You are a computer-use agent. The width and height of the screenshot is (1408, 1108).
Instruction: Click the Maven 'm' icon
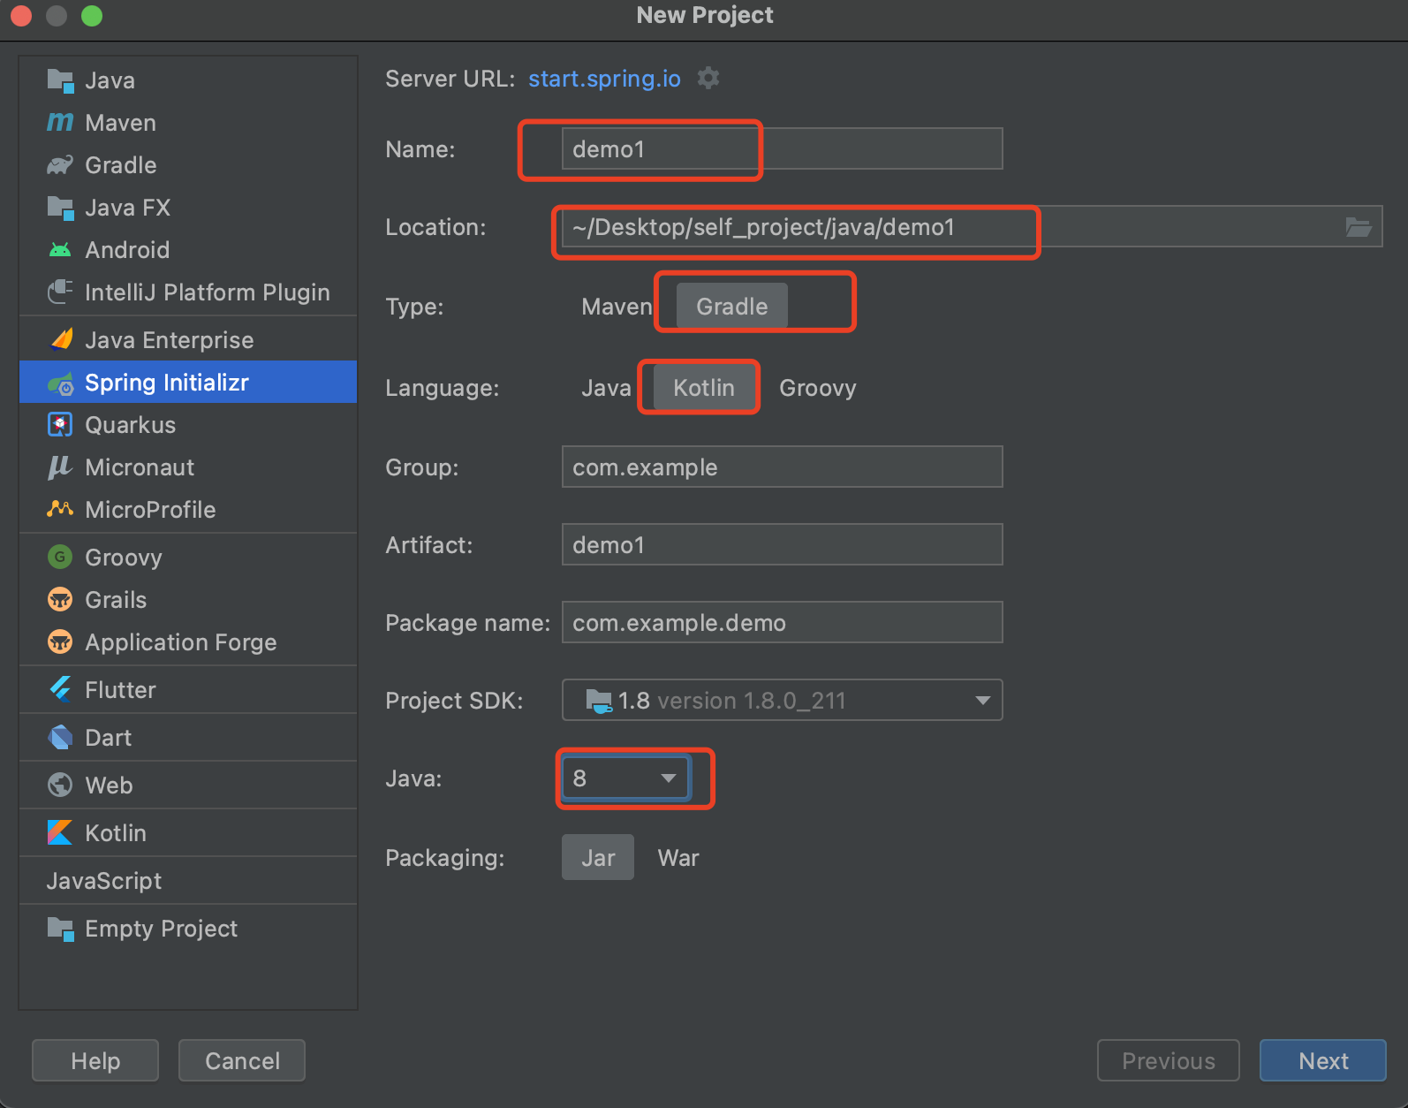coord(60,122)
